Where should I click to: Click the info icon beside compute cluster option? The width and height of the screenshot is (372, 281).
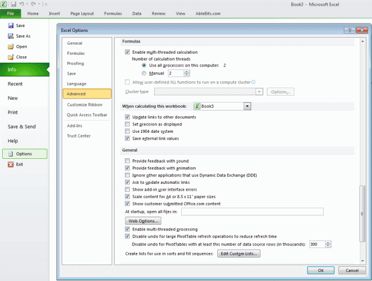(x=253, y=82)
